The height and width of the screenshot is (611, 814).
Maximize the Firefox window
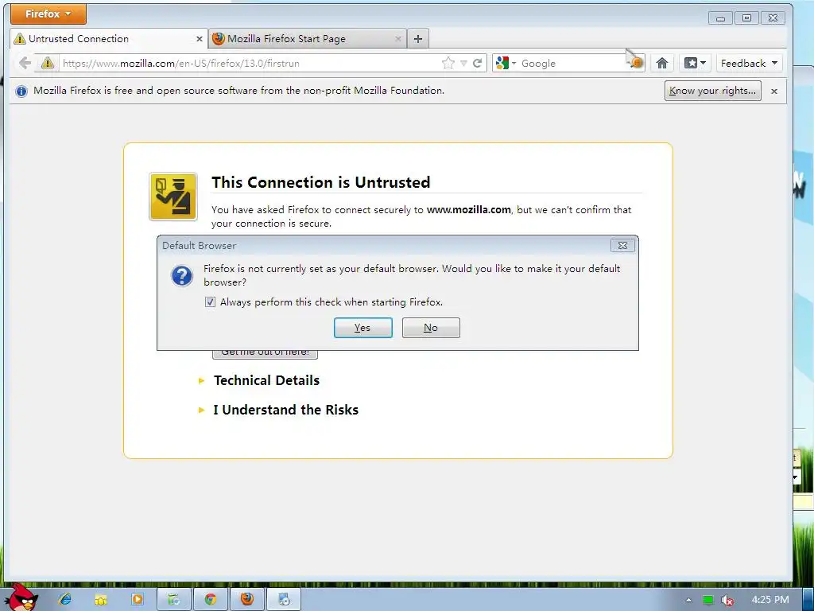coord(746,18)
